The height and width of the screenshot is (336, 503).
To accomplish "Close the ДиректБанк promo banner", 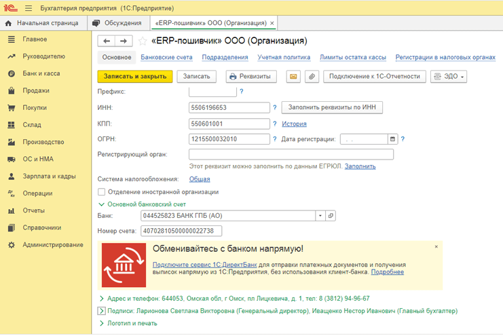I will click(436, 247).
